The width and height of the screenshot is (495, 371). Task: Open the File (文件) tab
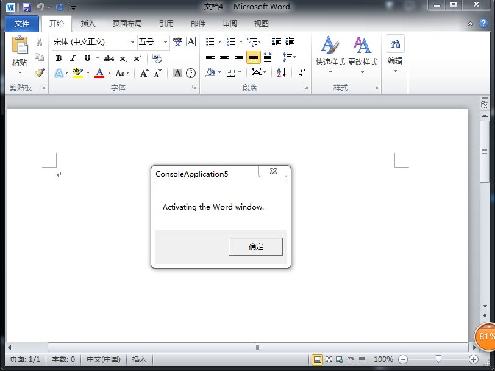coord(22,24)
